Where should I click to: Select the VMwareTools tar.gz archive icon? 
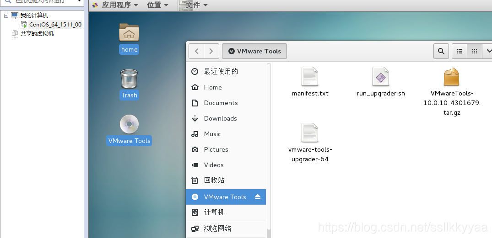coord(452,77)
